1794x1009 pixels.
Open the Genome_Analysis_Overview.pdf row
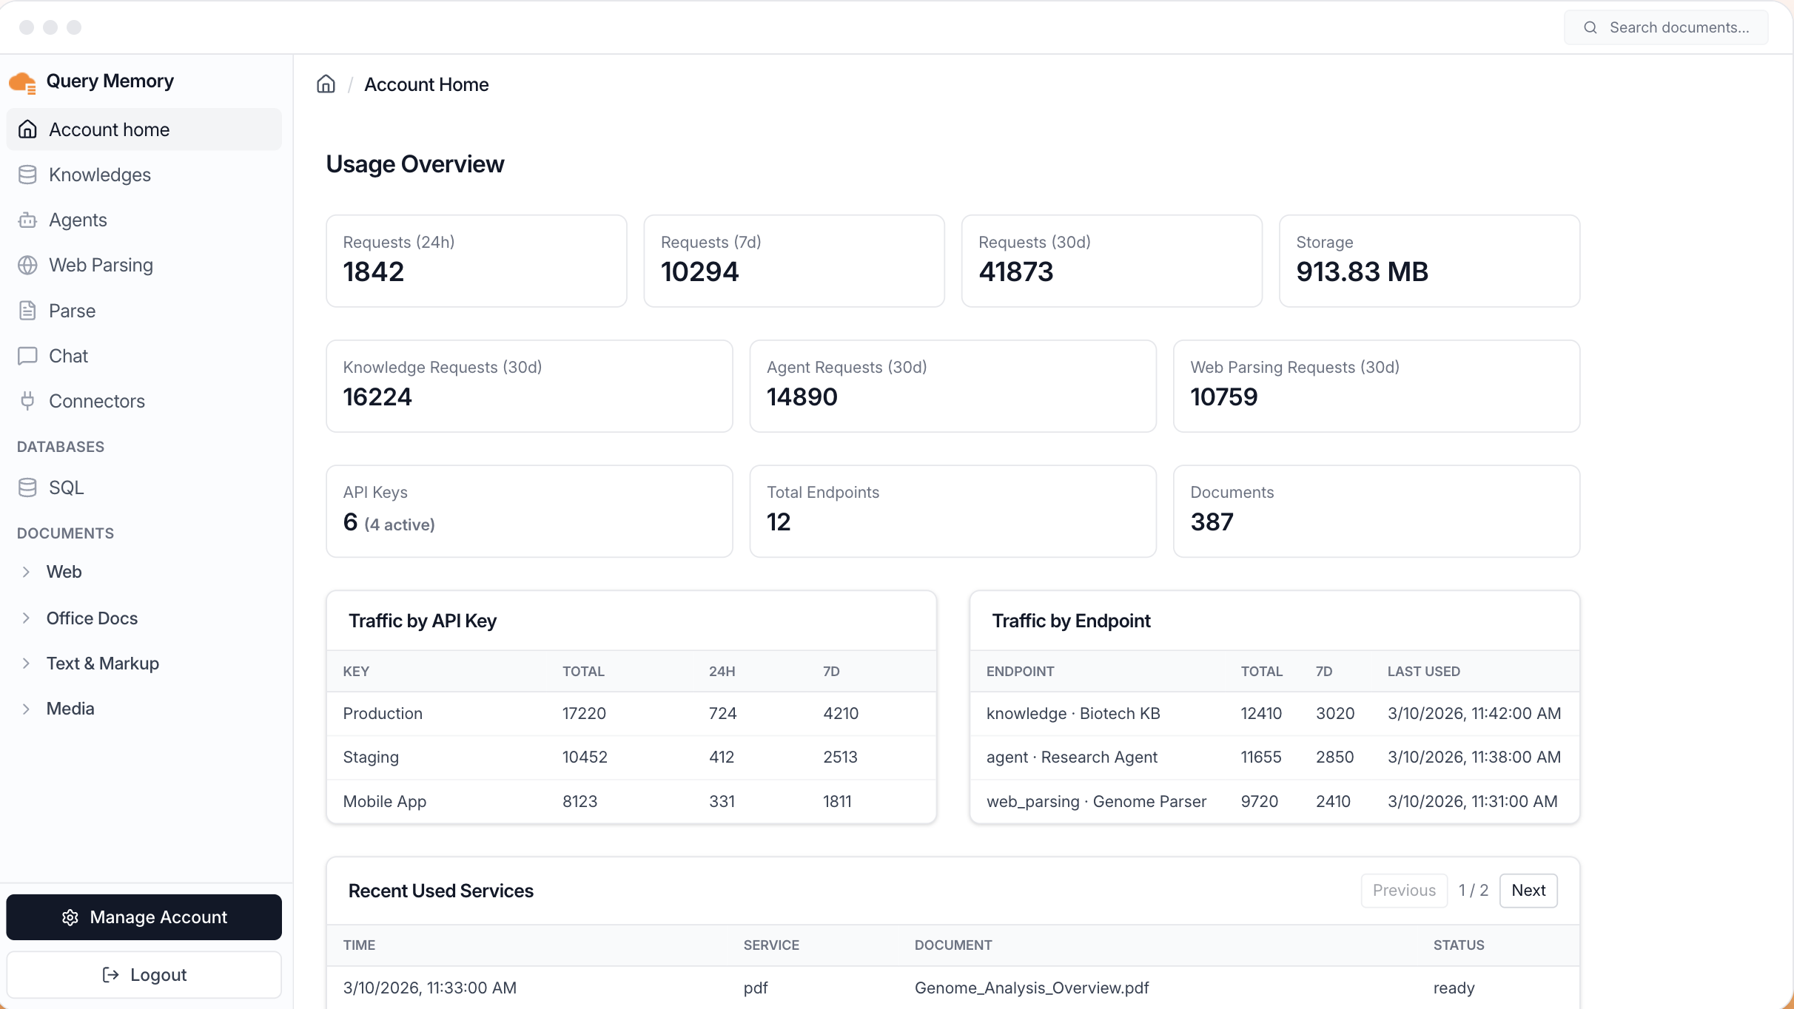pos(1031,988)
